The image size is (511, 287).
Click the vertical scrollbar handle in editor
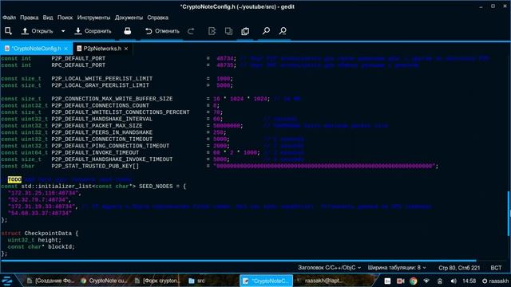(x=509, y=213)
